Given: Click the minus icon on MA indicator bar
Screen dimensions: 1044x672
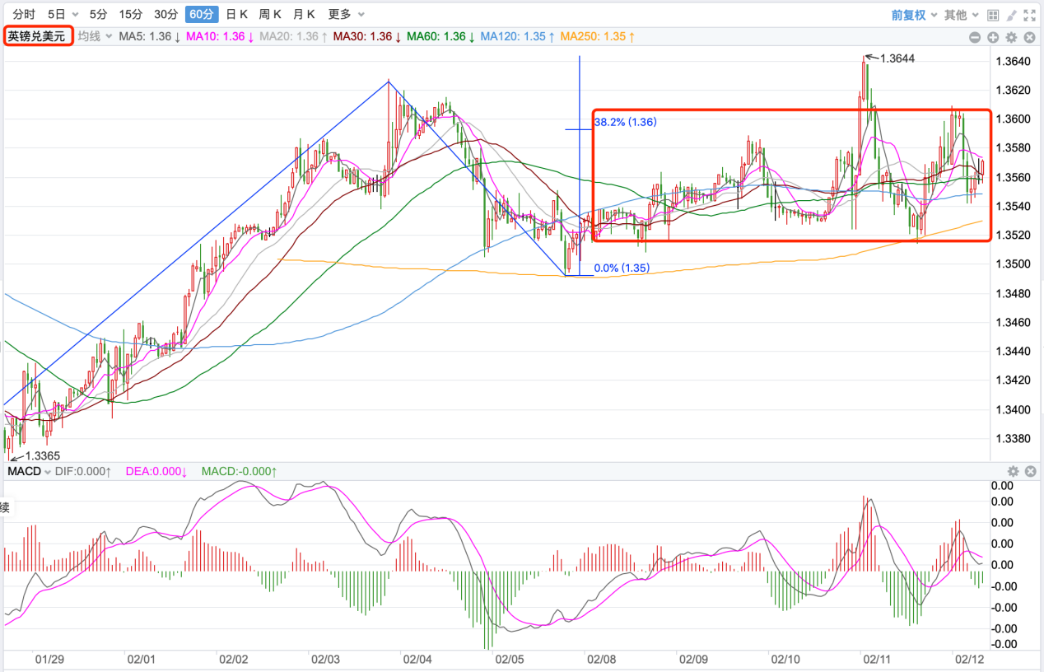Looking at the screenshot, I should coord(975,37).
